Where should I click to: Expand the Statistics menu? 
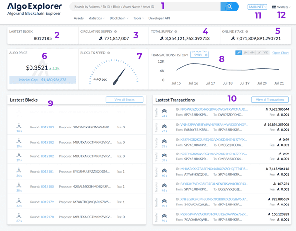tap(97, 18)
